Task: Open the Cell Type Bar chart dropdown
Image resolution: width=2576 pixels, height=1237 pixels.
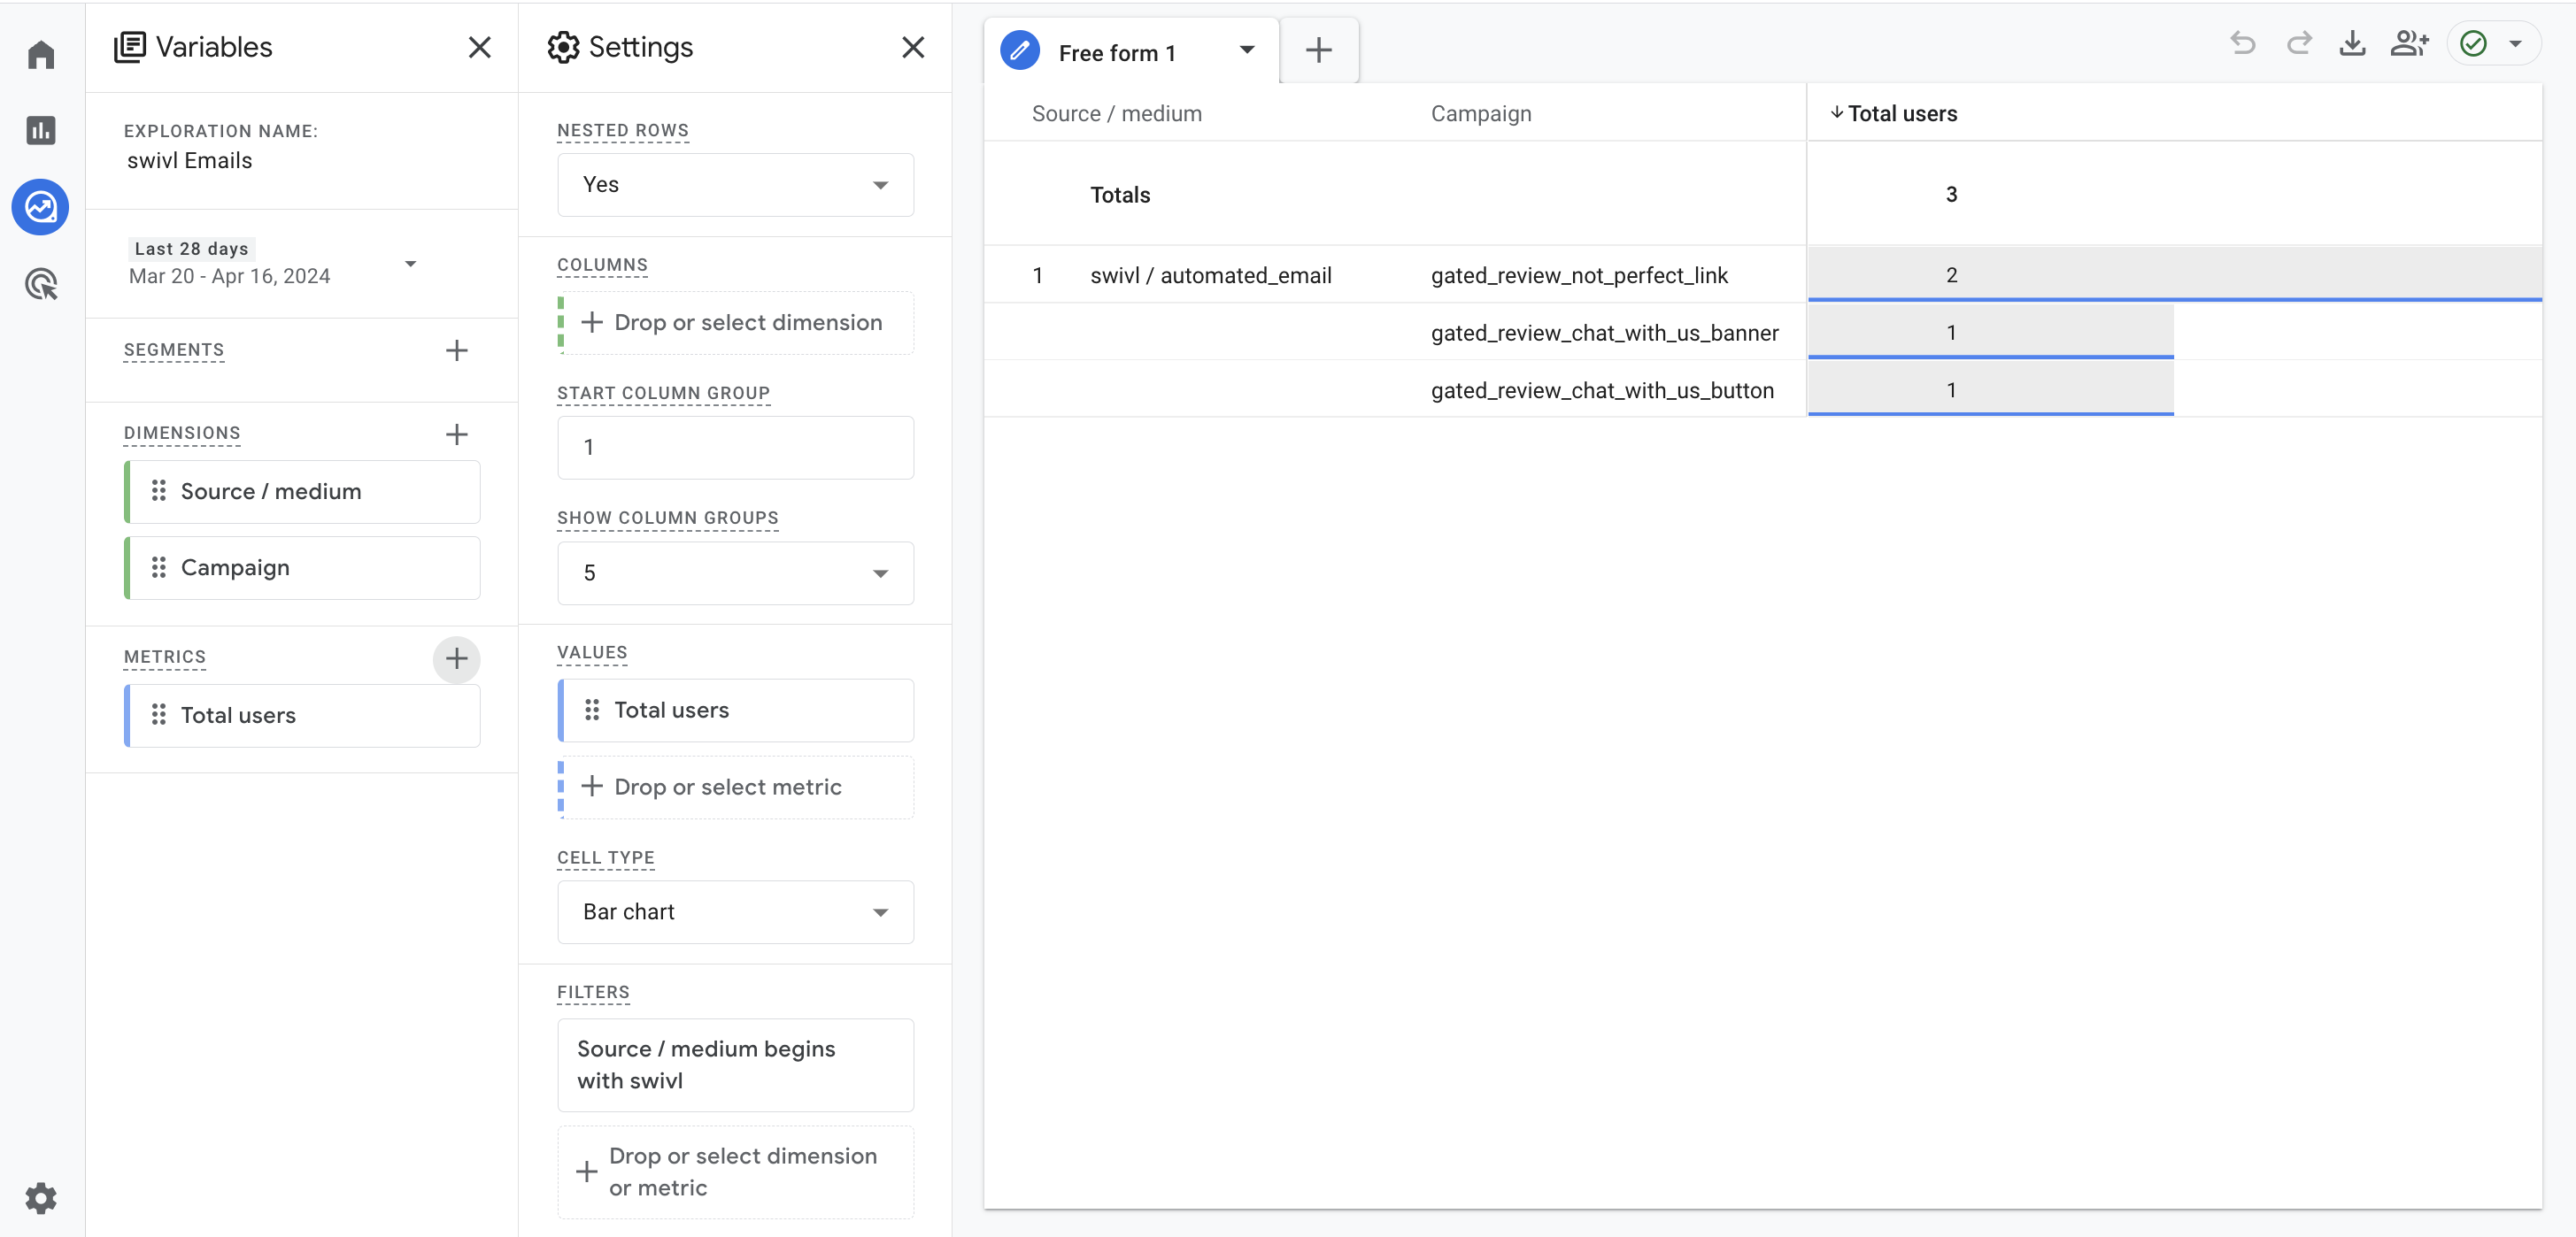Action: click(x=735, y=911)
